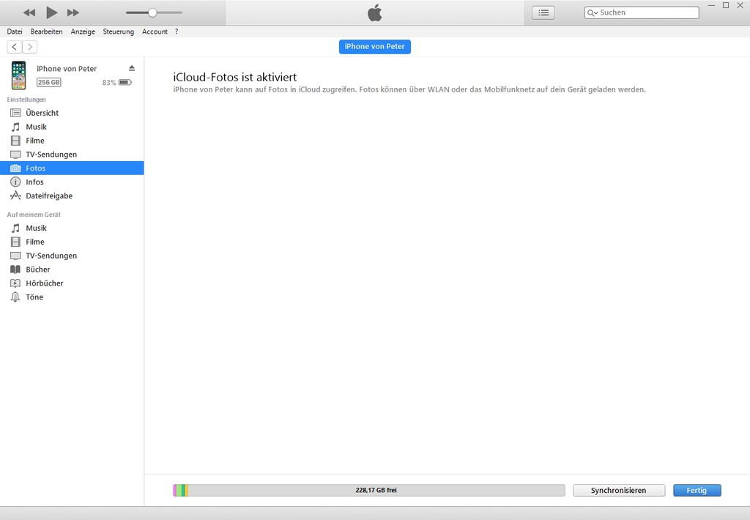Click the iPhone von Peter device name
The width and height of the screenshot is (750, 520).
point(67,68)
